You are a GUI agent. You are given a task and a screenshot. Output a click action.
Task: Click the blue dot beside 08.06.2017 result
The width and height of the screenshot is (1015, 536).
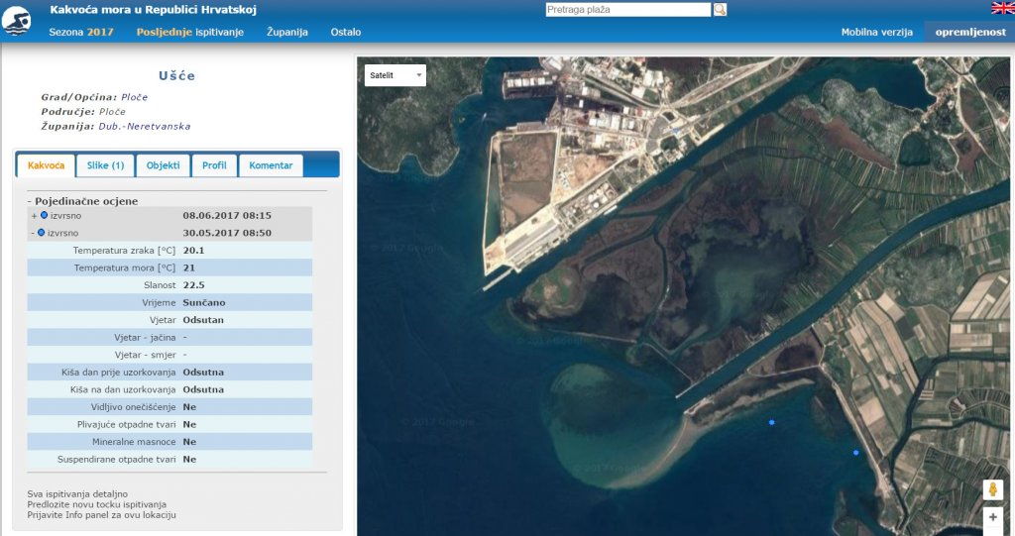pyautogui.click(x=45, y=215)
